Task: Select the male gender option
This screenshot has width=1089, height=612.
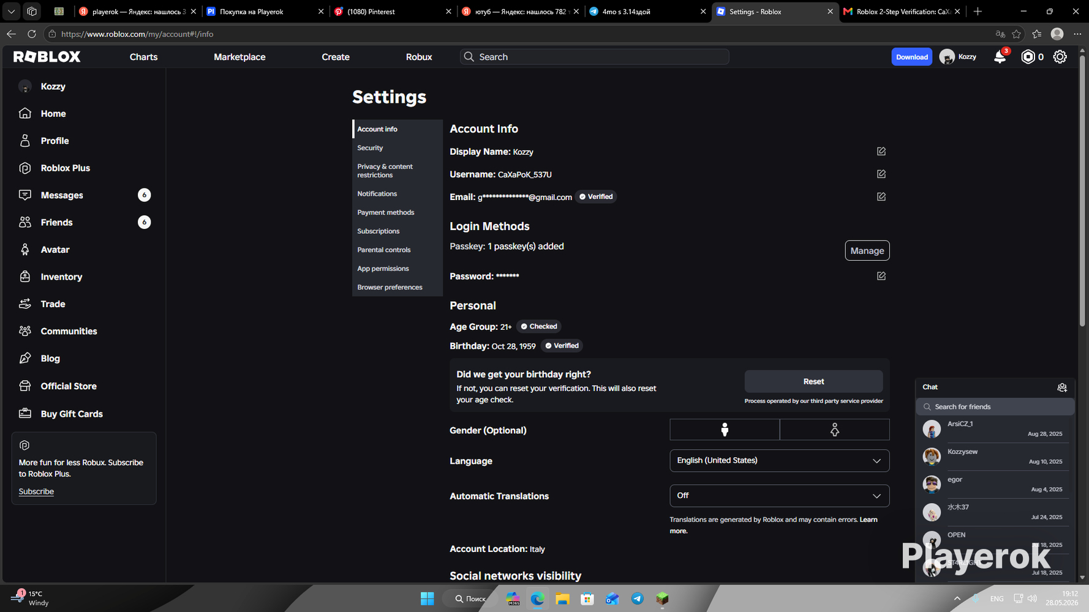Action: pyautogui.click(x=725, y=430)
